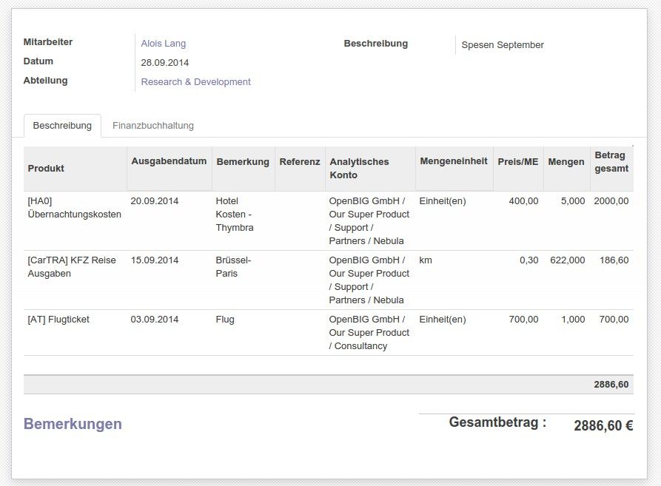Image resolution: width=661 pixels, height=486 pixels.
Task: Sort by the Preis/ME column header
Action: tap(517, 162)
